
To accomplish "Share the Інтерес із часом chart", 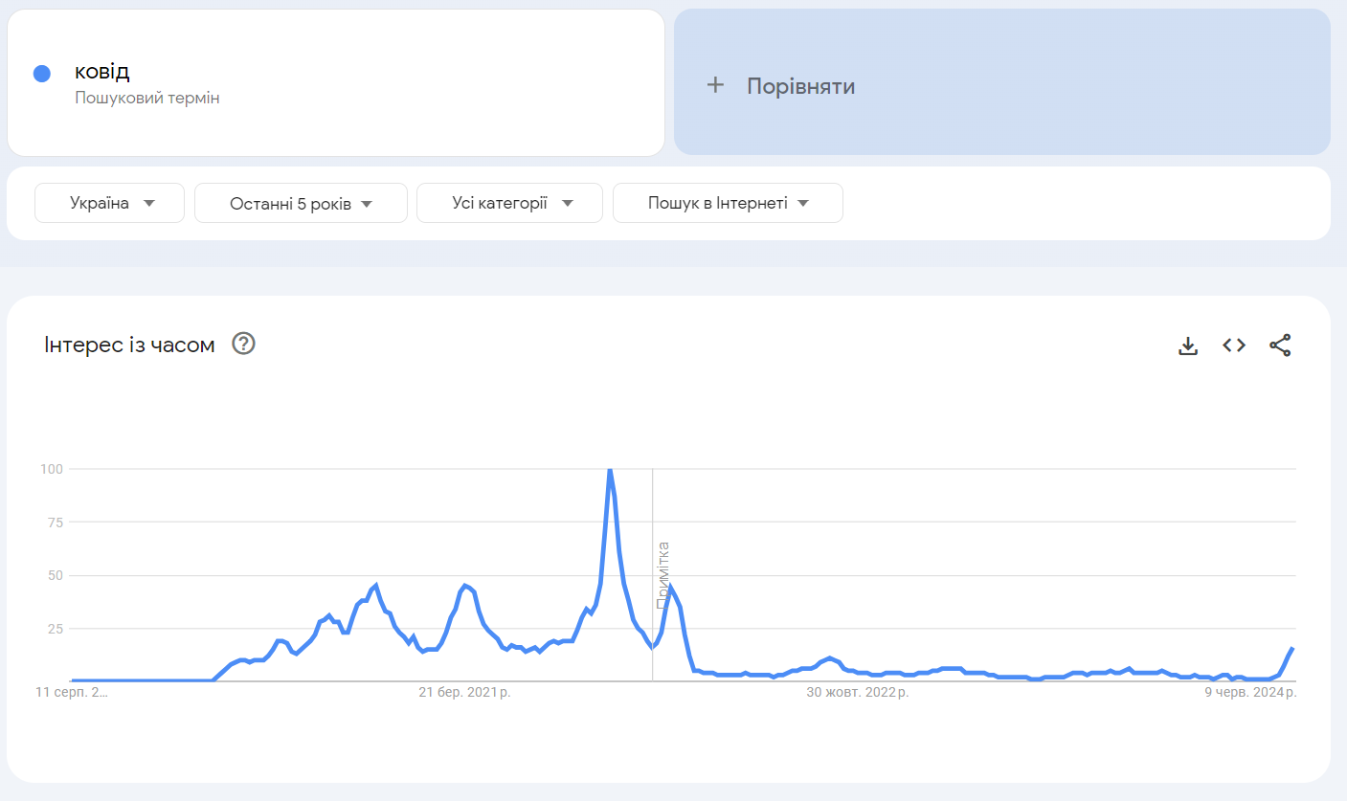I will [x=1280, y=345].
